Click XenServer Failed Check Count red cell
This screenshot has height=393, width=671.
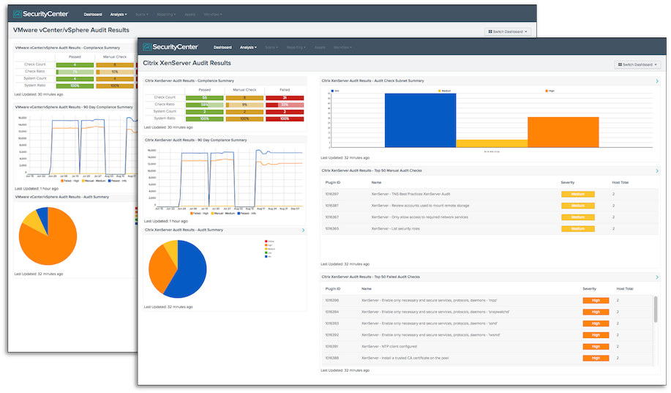click(x=285, y=98)
